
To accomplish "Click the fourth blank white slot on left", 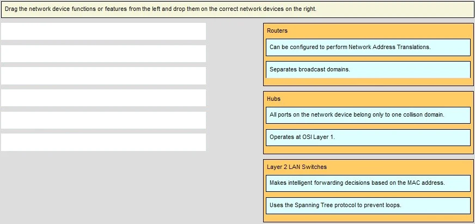I will (x=103, y=98).
